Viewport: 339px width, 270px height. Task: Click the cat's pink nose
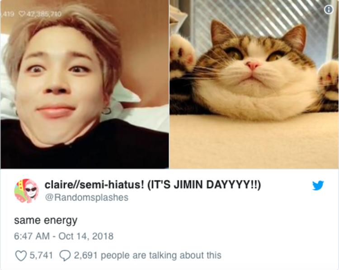253,65
